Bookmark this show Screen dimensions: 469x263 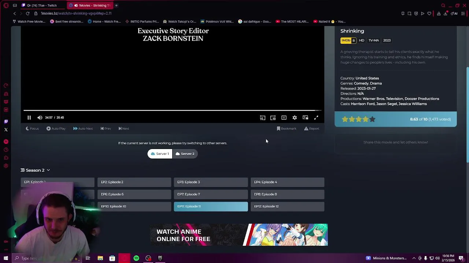click(x=287, y=129)
